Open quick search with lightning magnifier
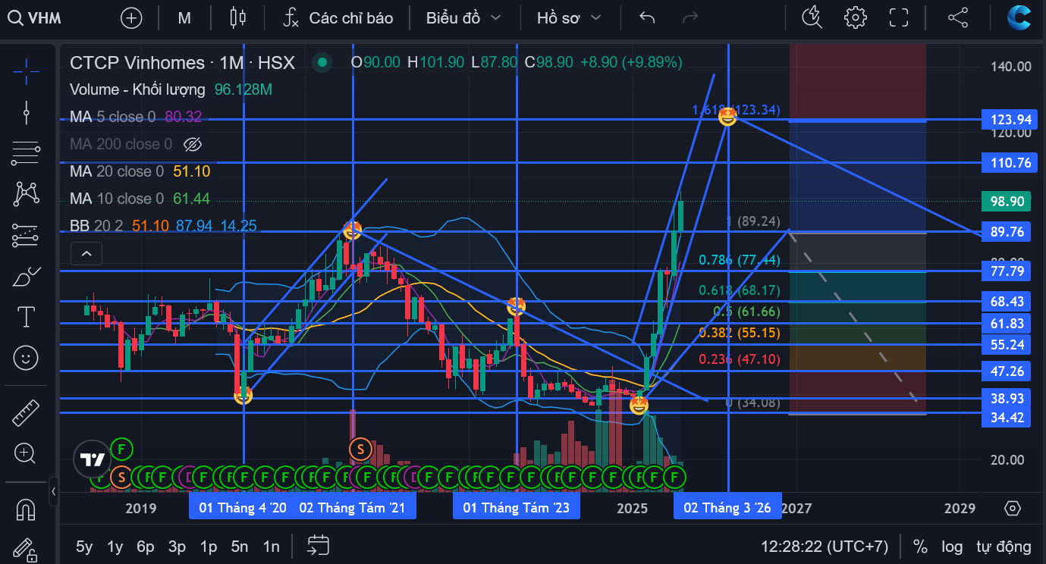1046x564 pixels. 812,17
